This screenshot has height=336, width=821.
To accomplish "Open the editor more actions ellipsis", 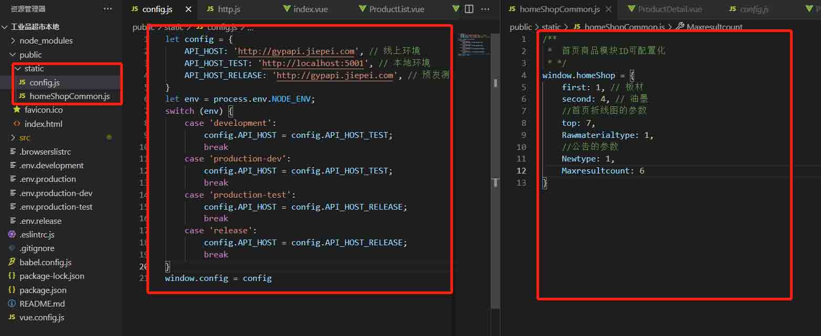I will tap(486, 9).
